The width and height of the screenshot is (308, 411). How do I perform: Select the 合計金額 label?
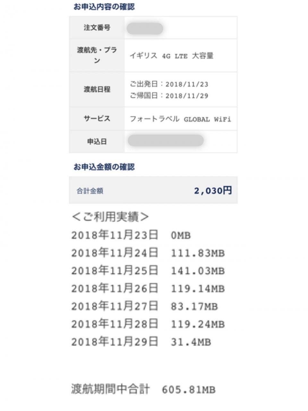click(90, 191)
